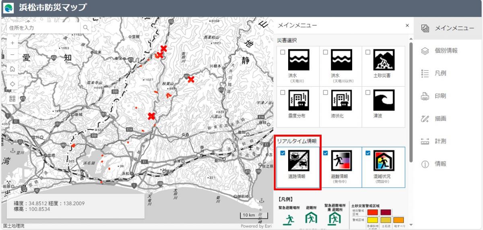Open the basemap gallery grid icon

pos(12,99)
